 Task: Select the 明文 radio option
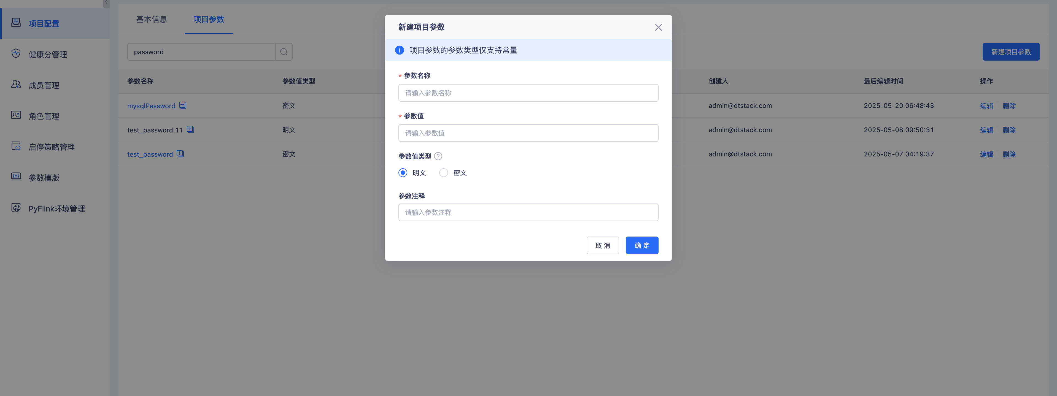point(403,173)
